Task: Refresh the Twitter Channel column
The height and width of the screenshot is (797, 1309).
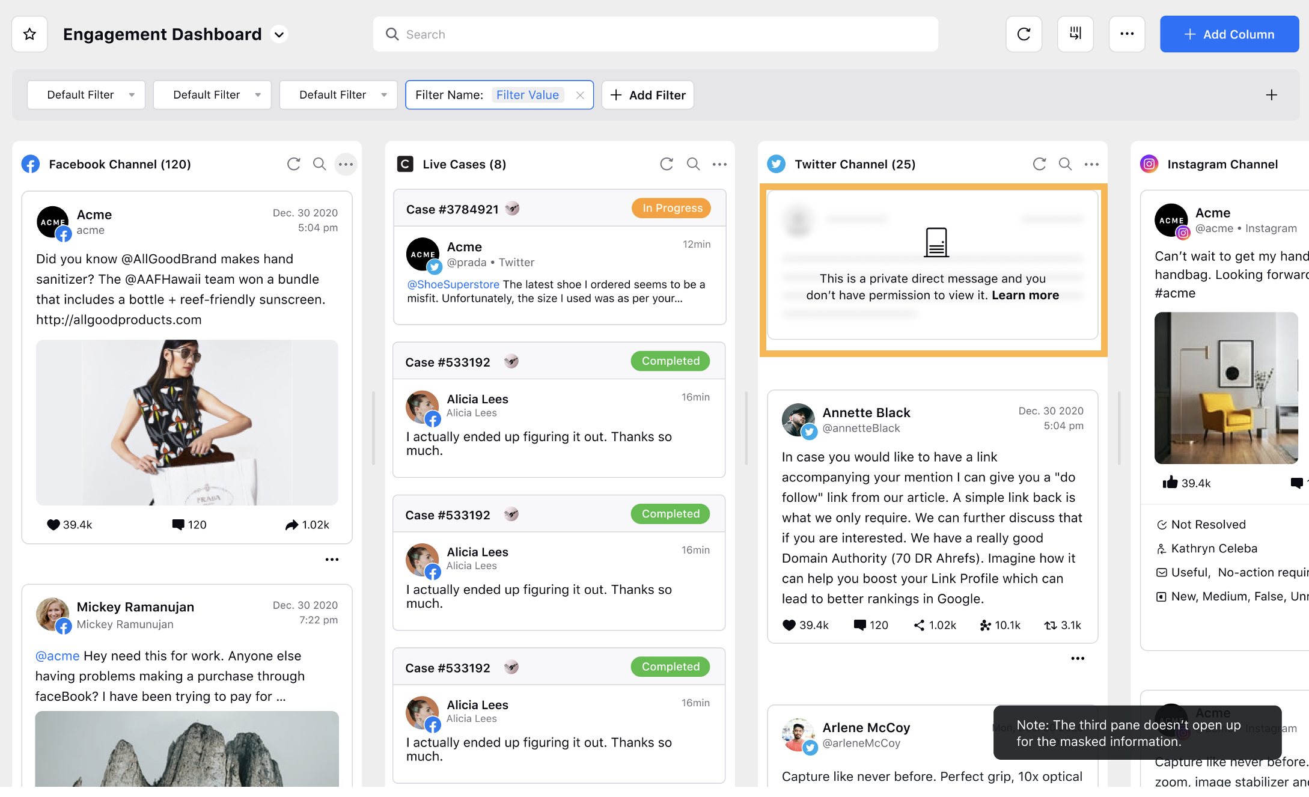Action: [1039, 164]
